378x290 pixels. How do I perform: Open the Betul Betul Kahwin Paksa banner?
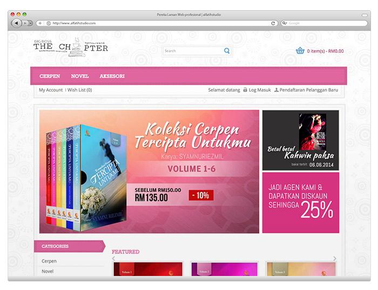[x=300, y=140]
